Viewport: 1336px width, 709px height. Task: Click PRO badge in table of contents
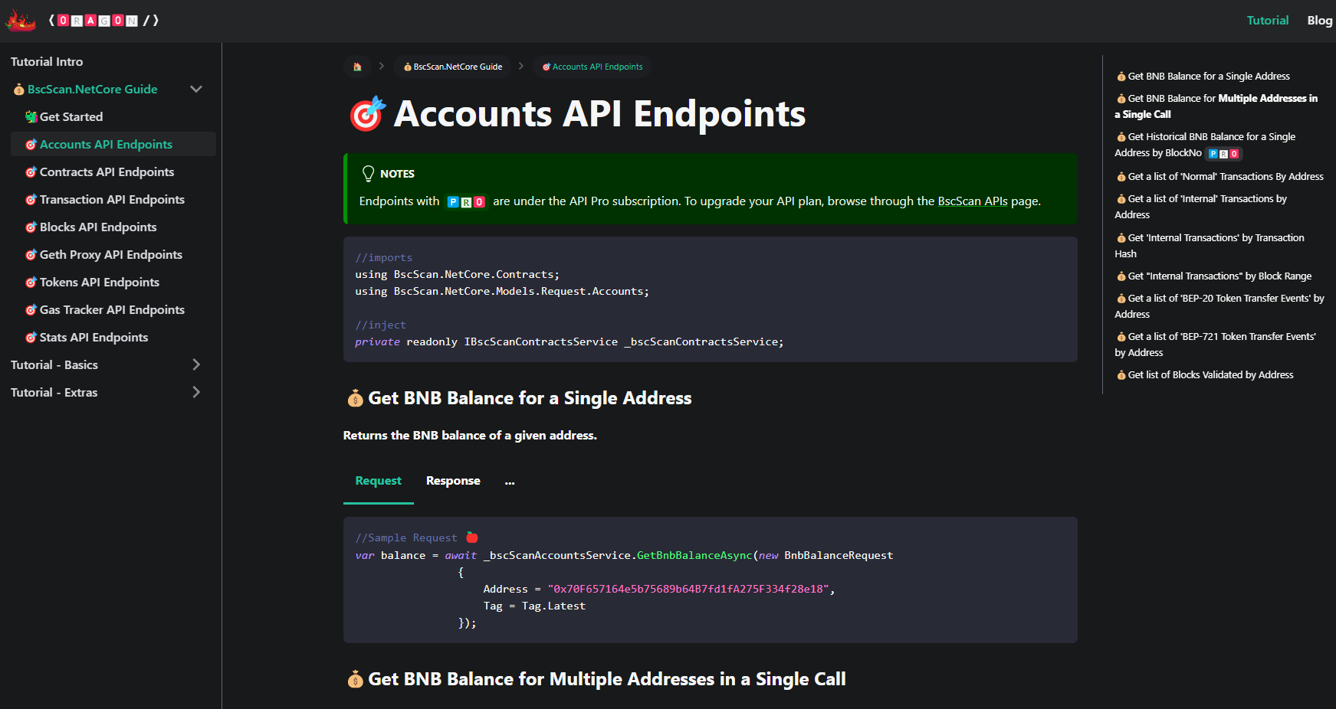click(x=1223, y=154)
